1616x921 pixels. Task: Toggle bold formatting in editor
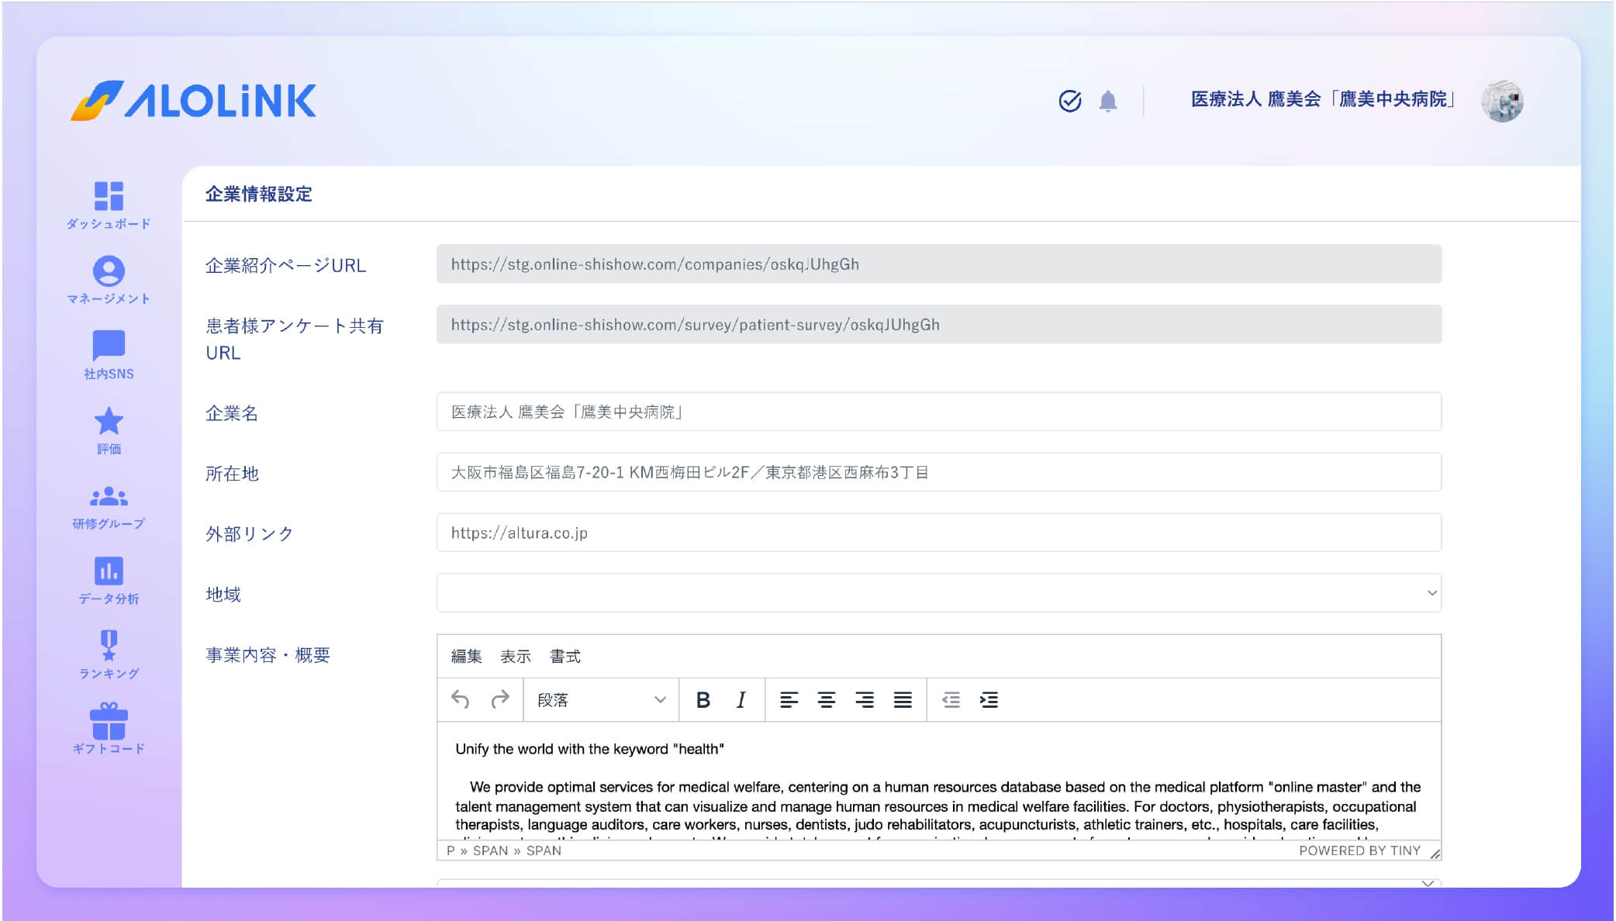coord(703,700)
